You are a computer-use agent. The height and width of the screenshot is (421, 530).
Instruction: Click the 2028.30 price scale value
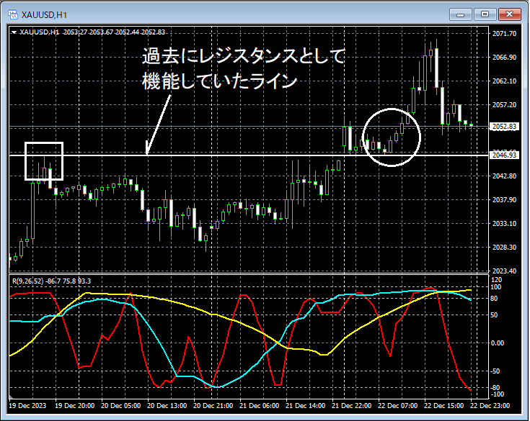[x=504, y=248]
